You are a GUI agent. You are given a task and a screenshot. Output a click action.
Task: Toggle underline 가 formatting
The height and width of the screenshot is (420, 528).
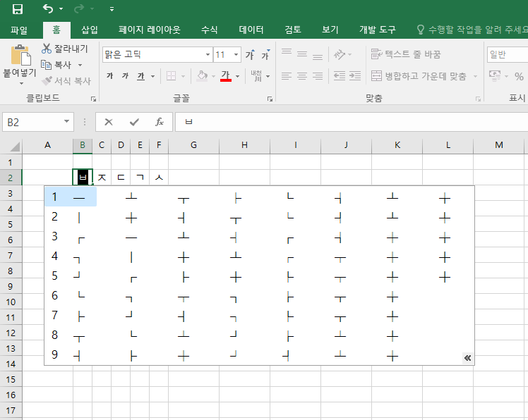point(140,76)
